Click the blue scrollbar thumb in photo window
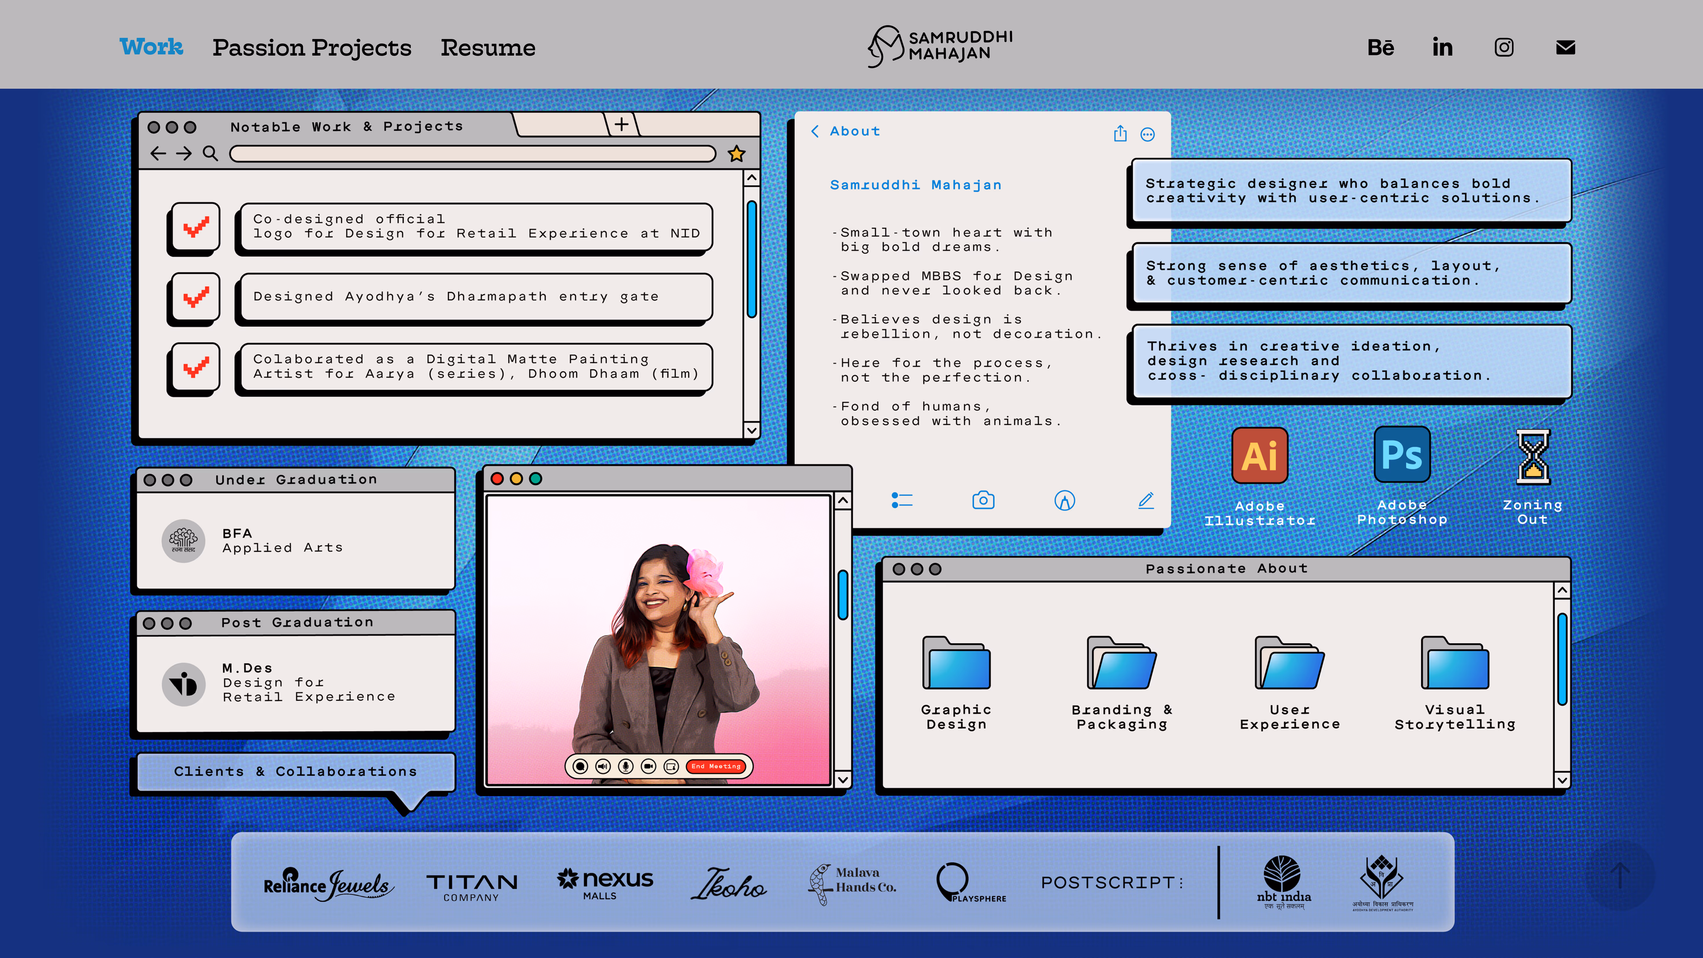This screenshot has height=958, width=1703. click(x=843, y=595)
